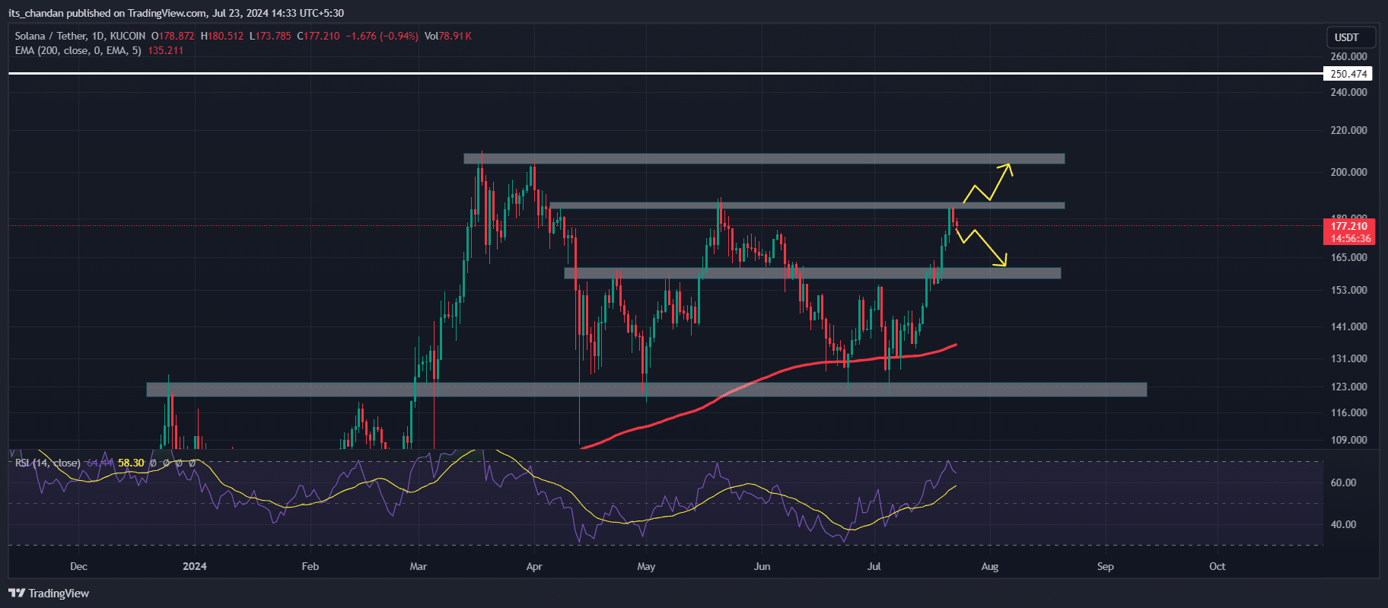
Task: Click the Sep date axis label
Action: pyautogui.click(x=1106, y=566)
